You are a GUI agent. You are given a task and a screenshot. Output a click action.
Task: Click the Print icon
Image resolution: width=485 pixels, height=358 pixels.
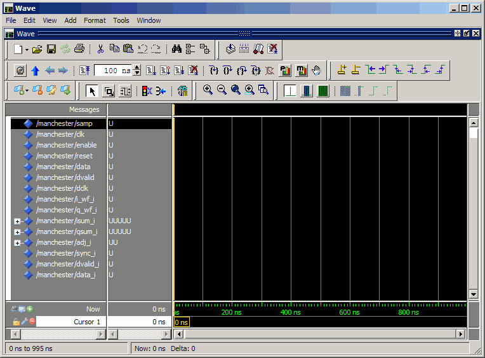click(79, 49)
